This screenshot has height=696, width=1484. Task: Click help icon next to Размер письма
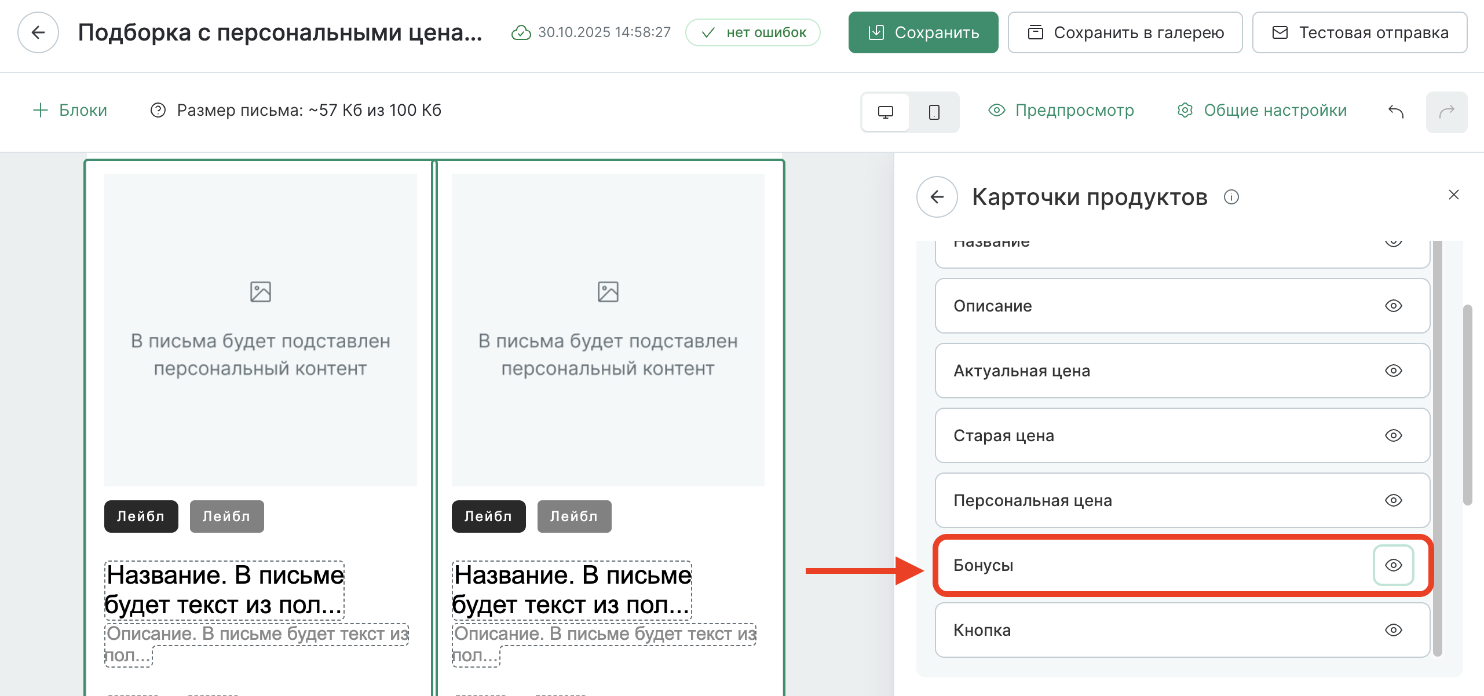click(158, 110)
